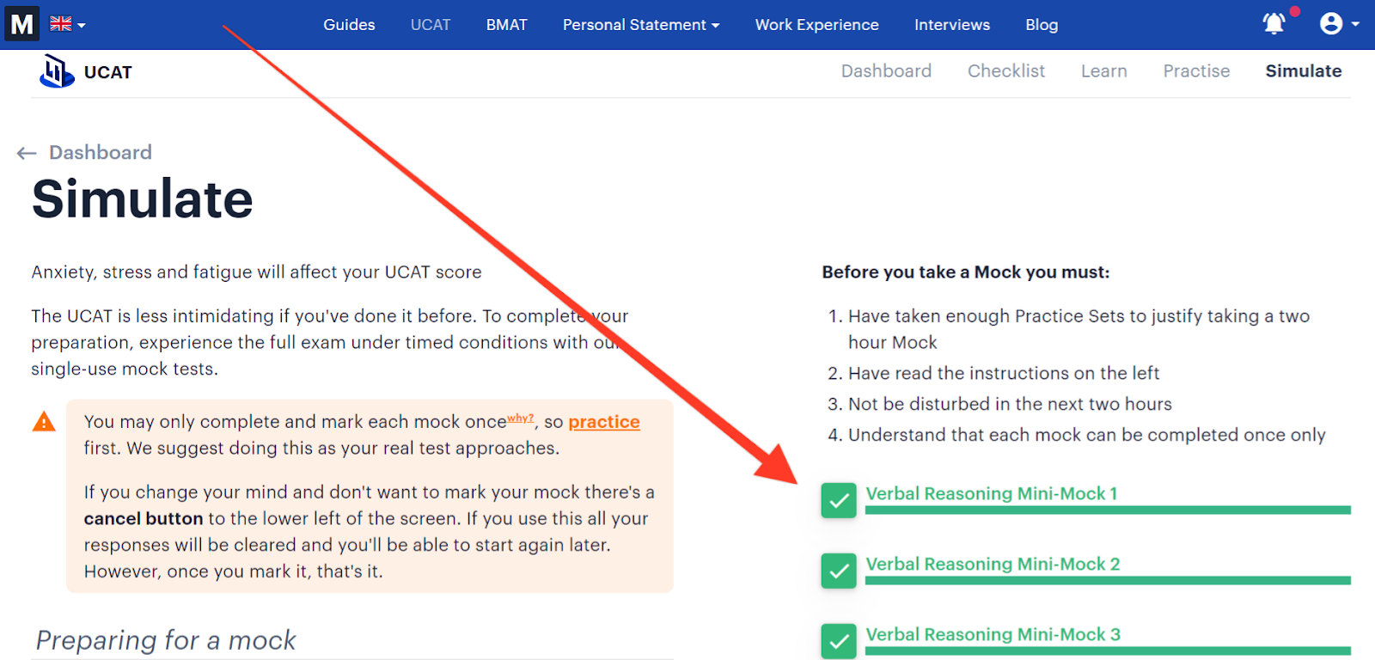Screen dimensions: 1375x660
Task: Switch to the Learn tab
Action: point(1104,71)
